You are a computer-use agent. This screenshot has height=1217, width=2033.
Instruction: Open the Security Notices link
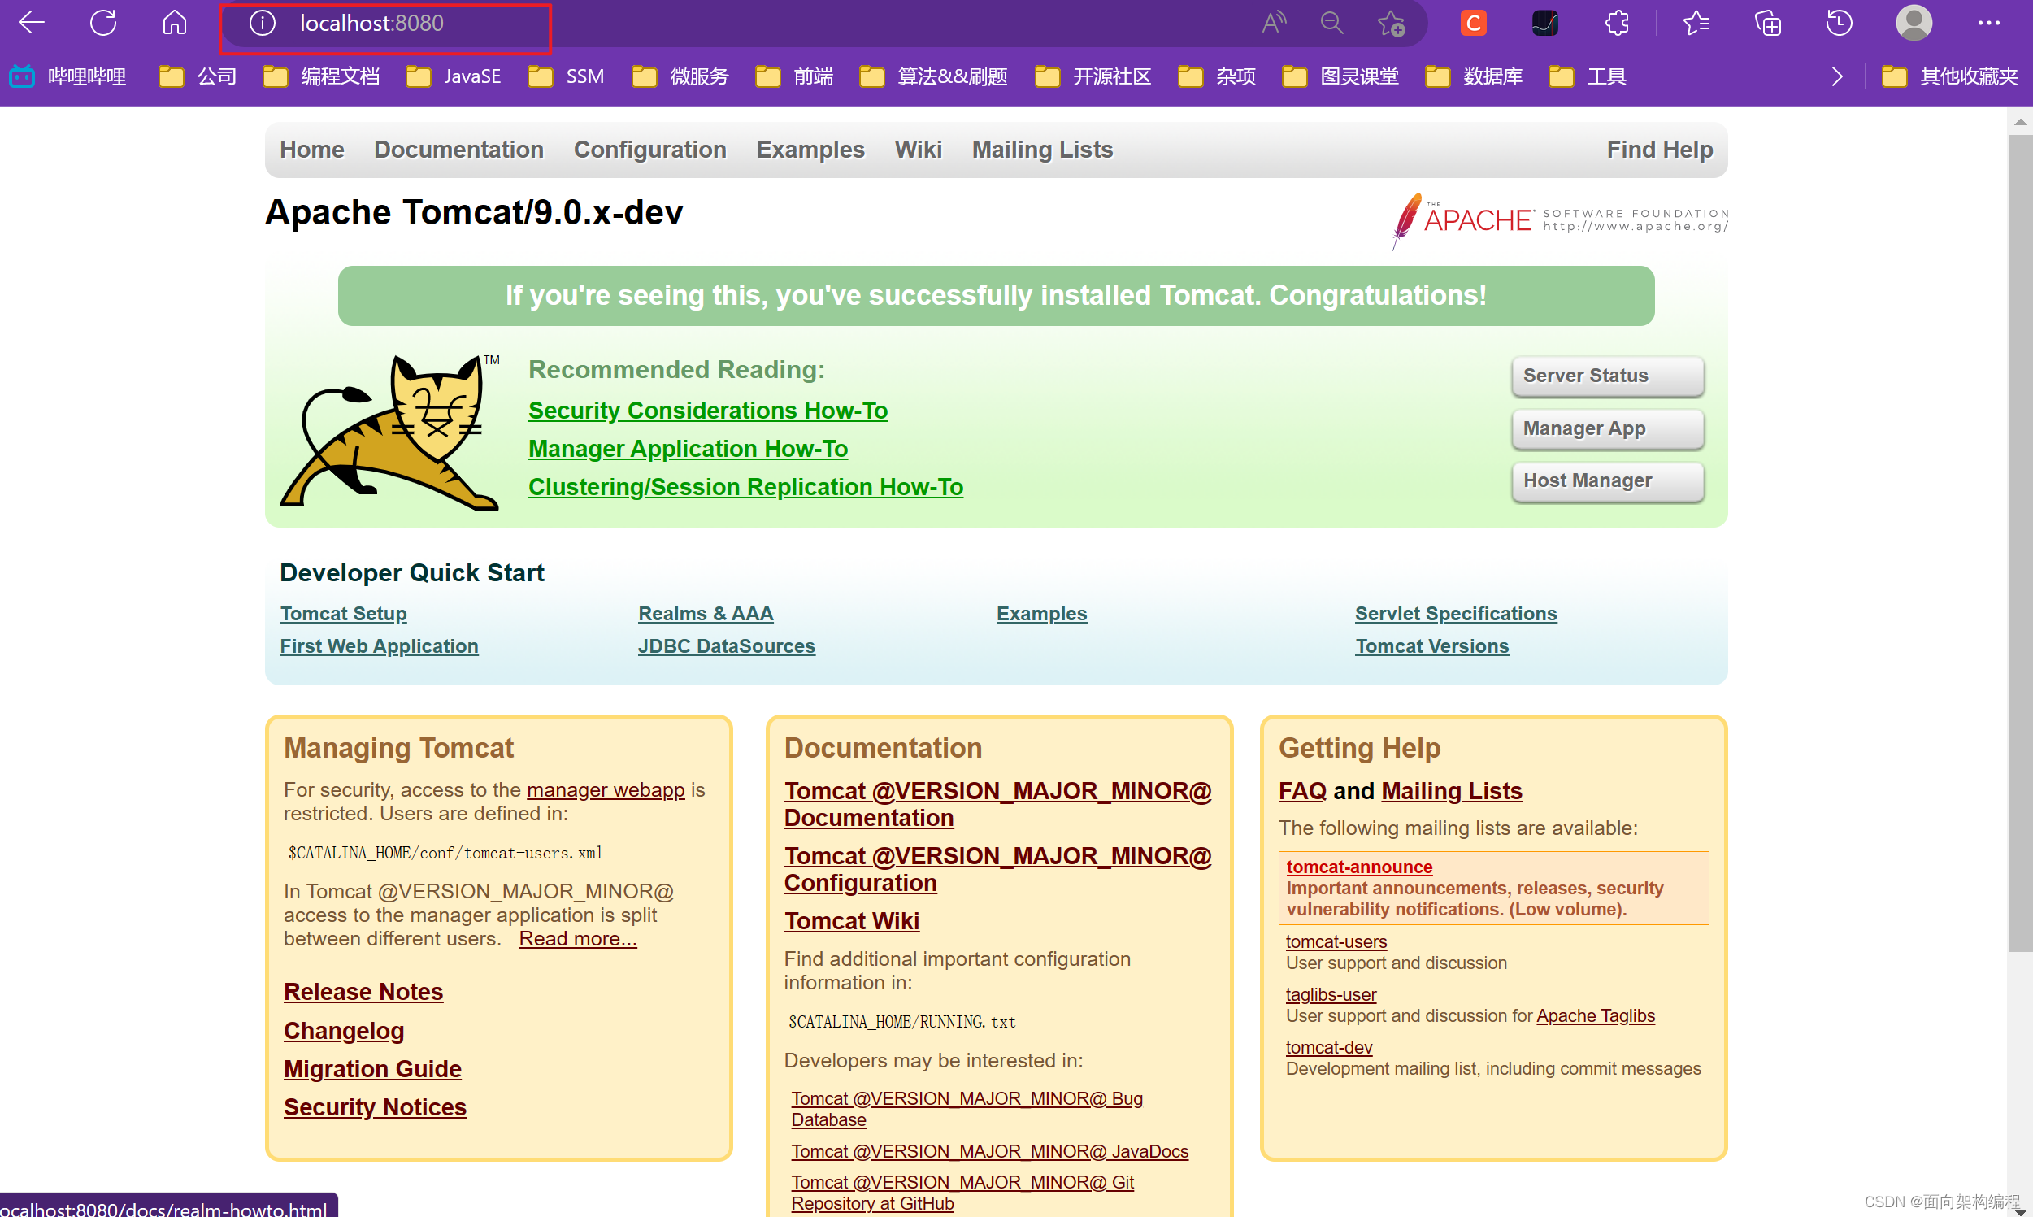pyautogui.click(x=375, y=1107)
